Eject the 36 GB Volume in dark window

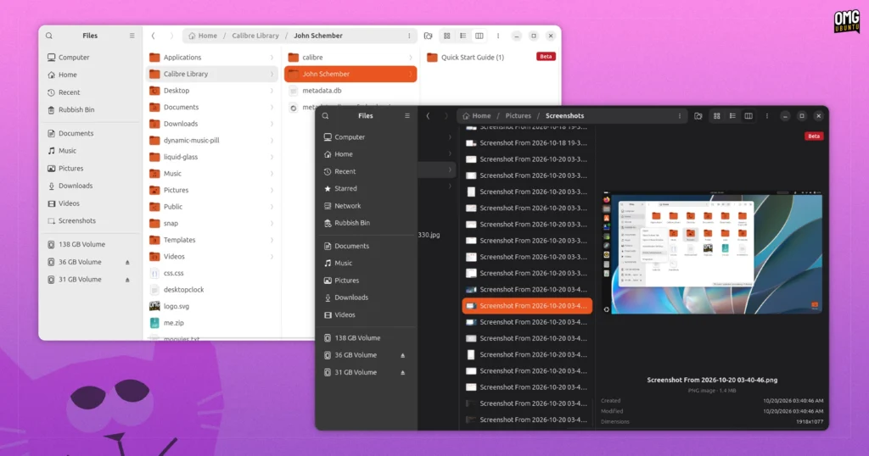(x=403, y=355)
